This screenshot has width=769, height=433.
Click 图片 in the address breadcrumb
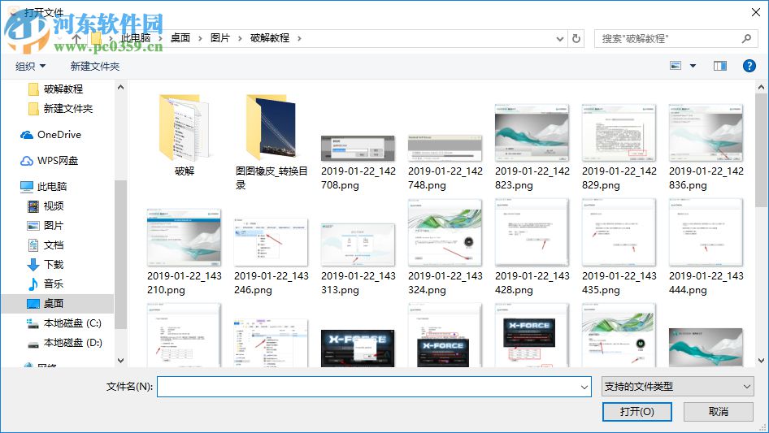[x=220, y=38]
